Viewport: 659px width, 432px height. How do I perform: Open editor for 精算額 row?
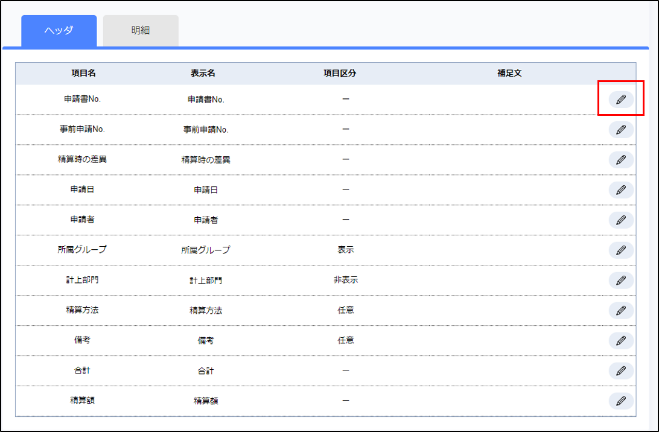pyautogui.click(x=621, y=401)
